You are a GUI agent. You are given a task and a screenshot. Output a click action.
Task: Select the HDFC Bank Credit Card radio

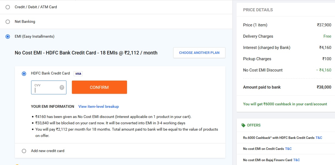(24, 74)
